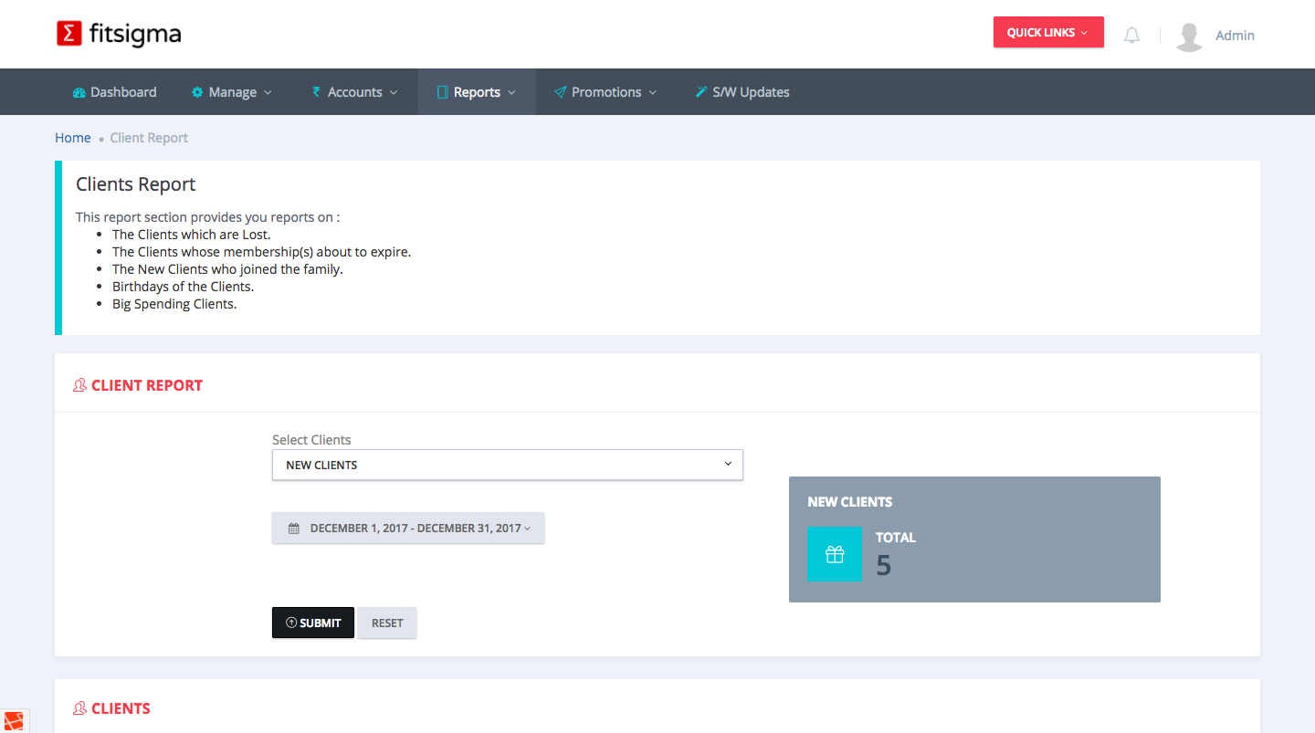Open the Accounts menu
This screenshot has height=733, width=1315.
(354, 92)
